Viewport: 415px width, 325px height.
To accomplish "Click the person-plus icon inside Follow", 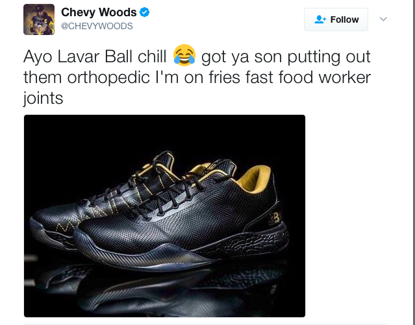I will point(320,19).
